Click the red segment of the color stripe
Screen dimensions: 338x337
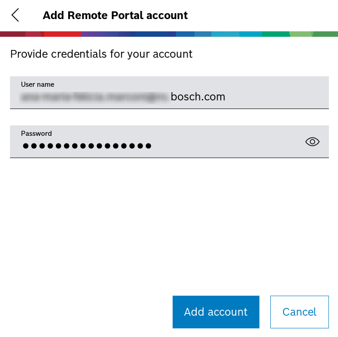coord(63,34)
